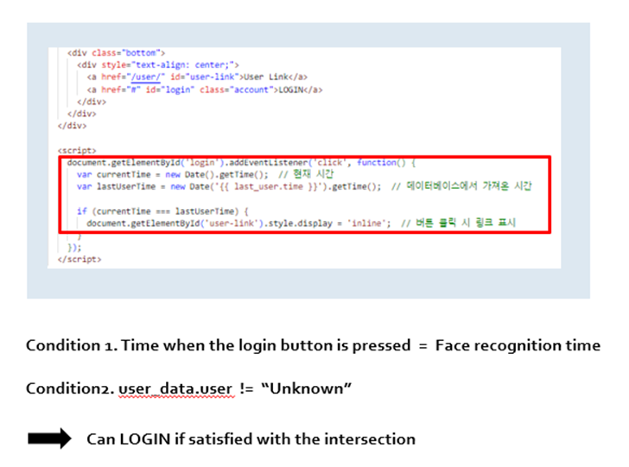
Task: Click the underlined 'user_data.user' word
Action: [x=175, y=388]
